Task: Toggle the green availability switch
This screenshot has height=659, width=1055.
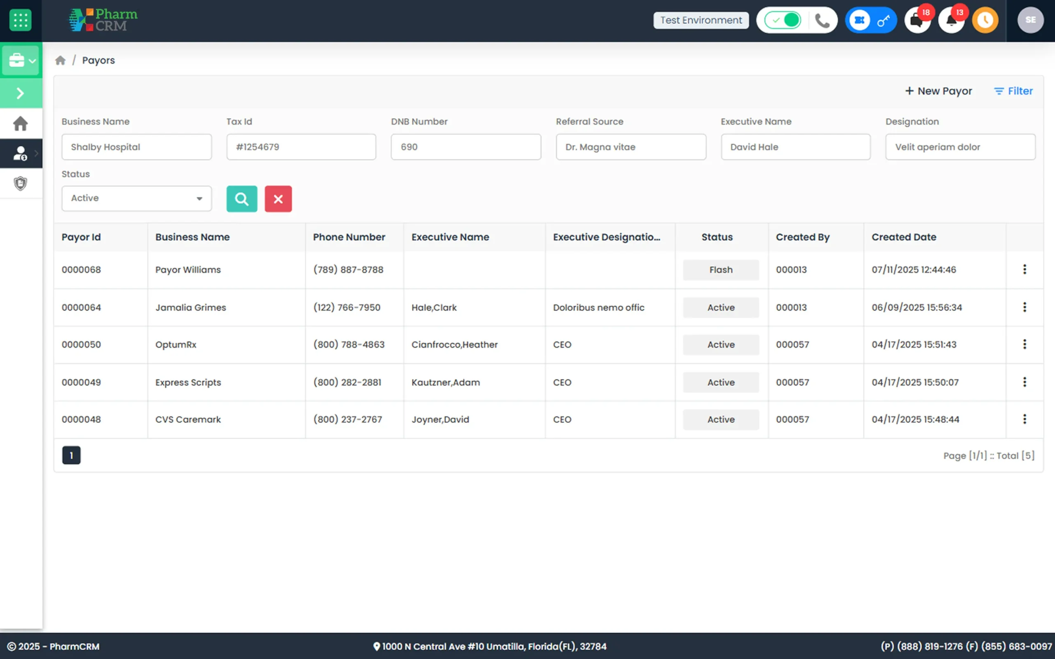Action: click(x=783, y=20)
